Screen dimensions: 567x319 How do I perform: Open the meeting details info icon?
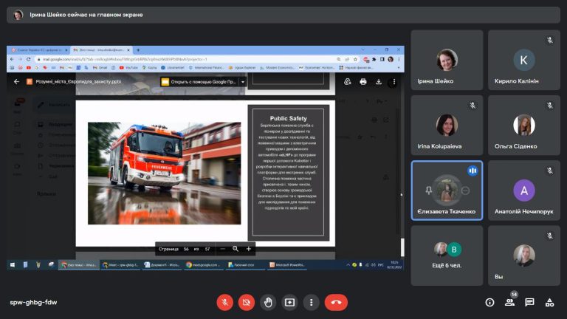pyautogui.click(x=489, y=302)
